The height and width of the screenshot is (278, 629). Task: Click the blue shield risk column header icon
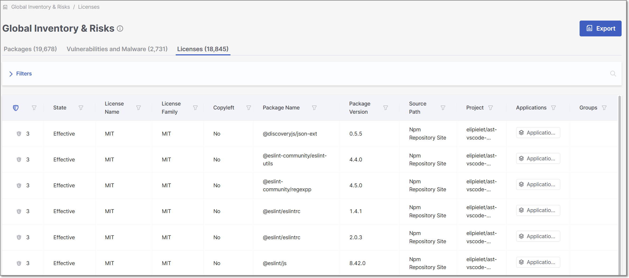point(16,108)
